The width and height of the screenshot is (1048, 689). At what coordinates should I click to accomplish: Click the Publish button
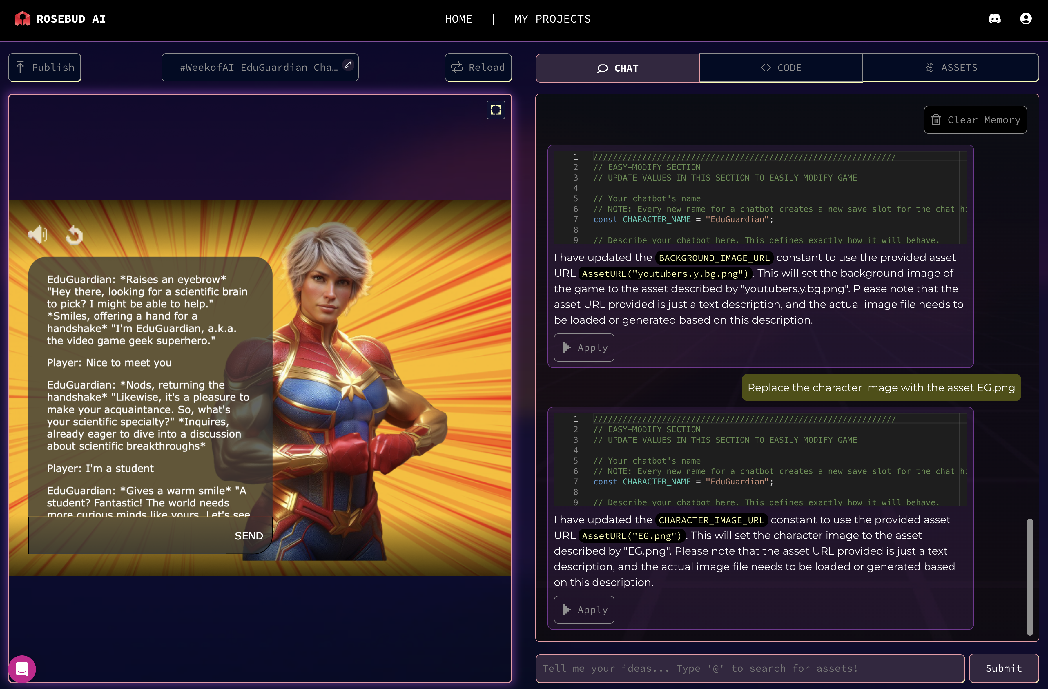45,68
